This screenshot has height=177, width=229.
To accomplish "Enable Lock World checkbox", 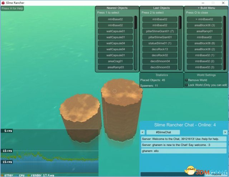I will coord(186,85).
